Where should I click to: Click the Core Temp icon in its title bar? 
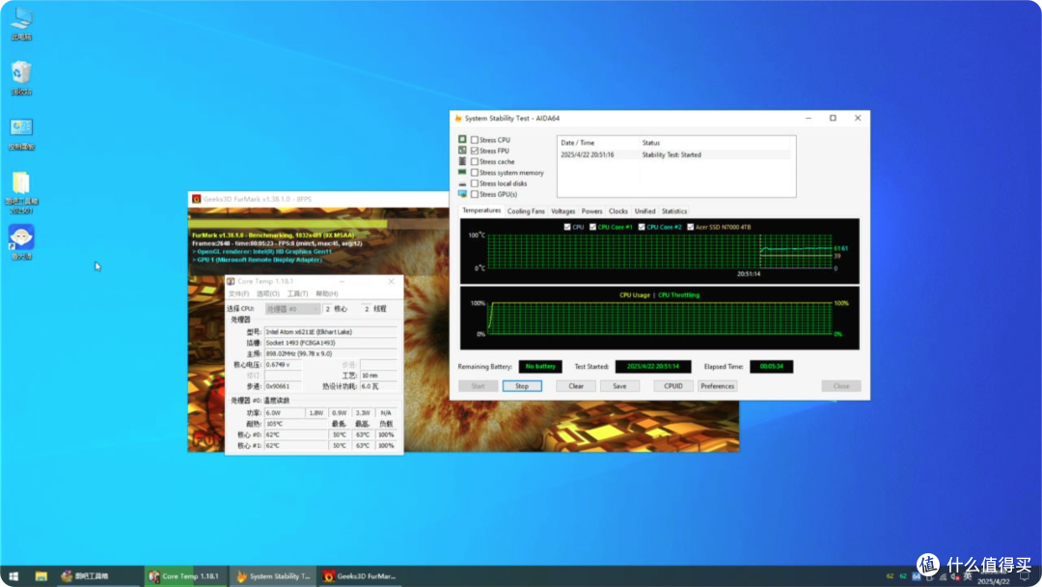click(x=231, y=281)
